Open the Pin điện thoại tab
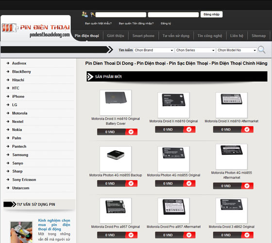 (87, 36)
